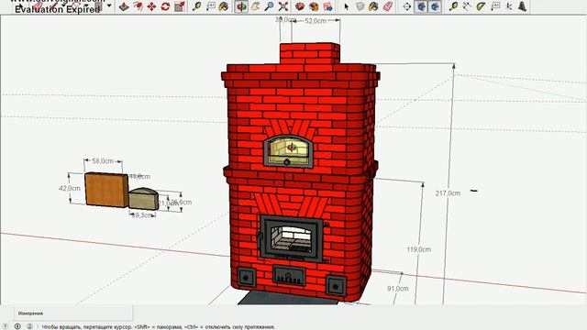Click the Measurements input box
This screenshot has height=330, width=587.
tap(73, 313)
